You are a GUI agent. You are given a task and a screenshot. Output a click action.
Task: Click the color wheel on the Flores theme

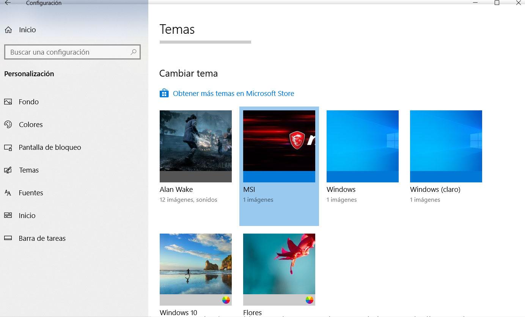tap(309, 300)
